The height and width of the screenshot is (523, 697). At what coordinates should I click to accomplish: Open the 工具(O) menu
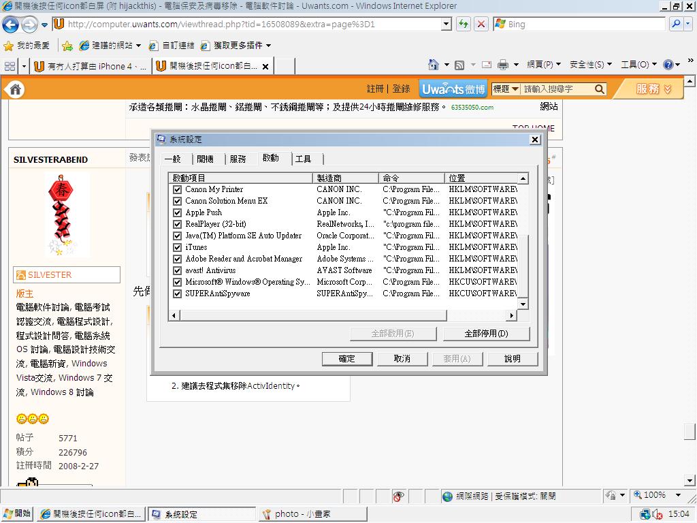click(638, 65)
